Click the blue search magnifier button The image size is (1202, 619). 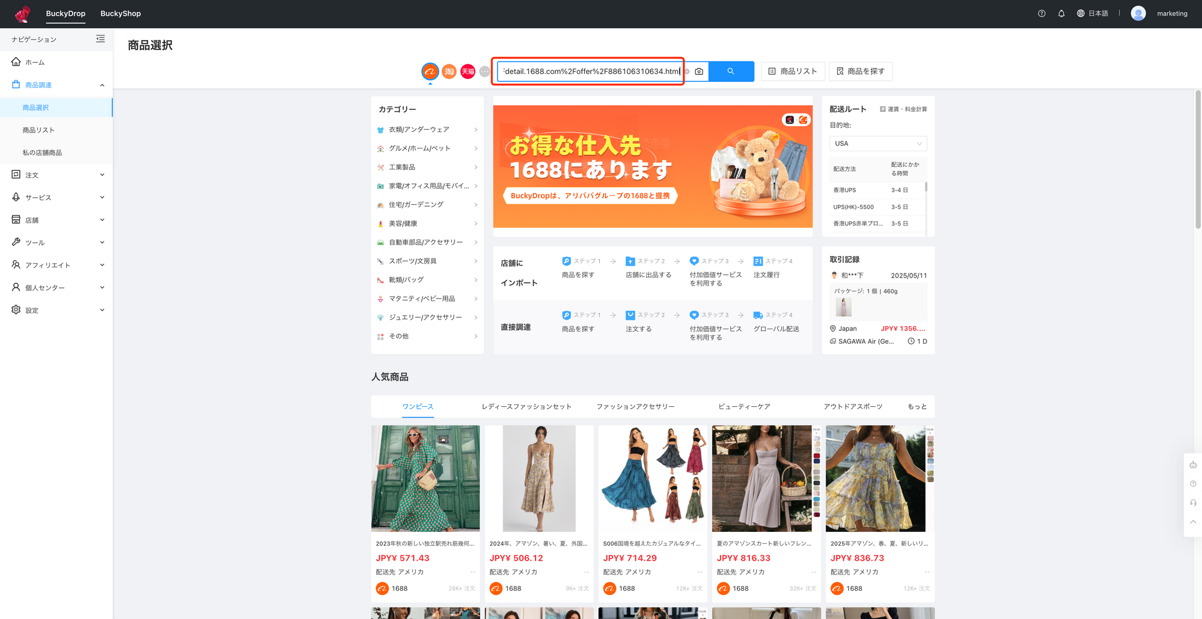point(731,72)
